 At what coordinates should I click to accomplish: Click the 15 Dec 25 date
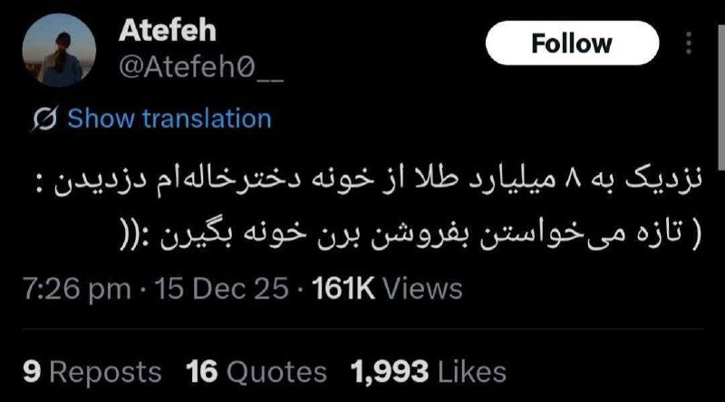tap(221, 289)
